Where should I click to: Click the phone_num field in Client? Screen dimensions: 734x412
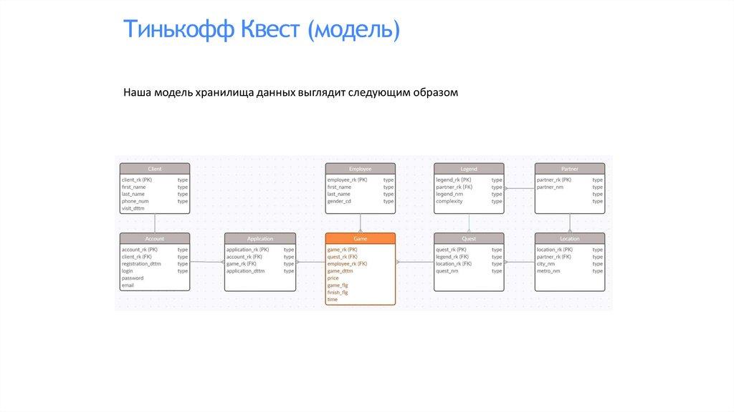135,202
